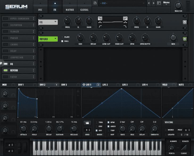Select the EQ left peak shape icon
The height and width of the screenshot is (156, 194).
click(100, 22)
